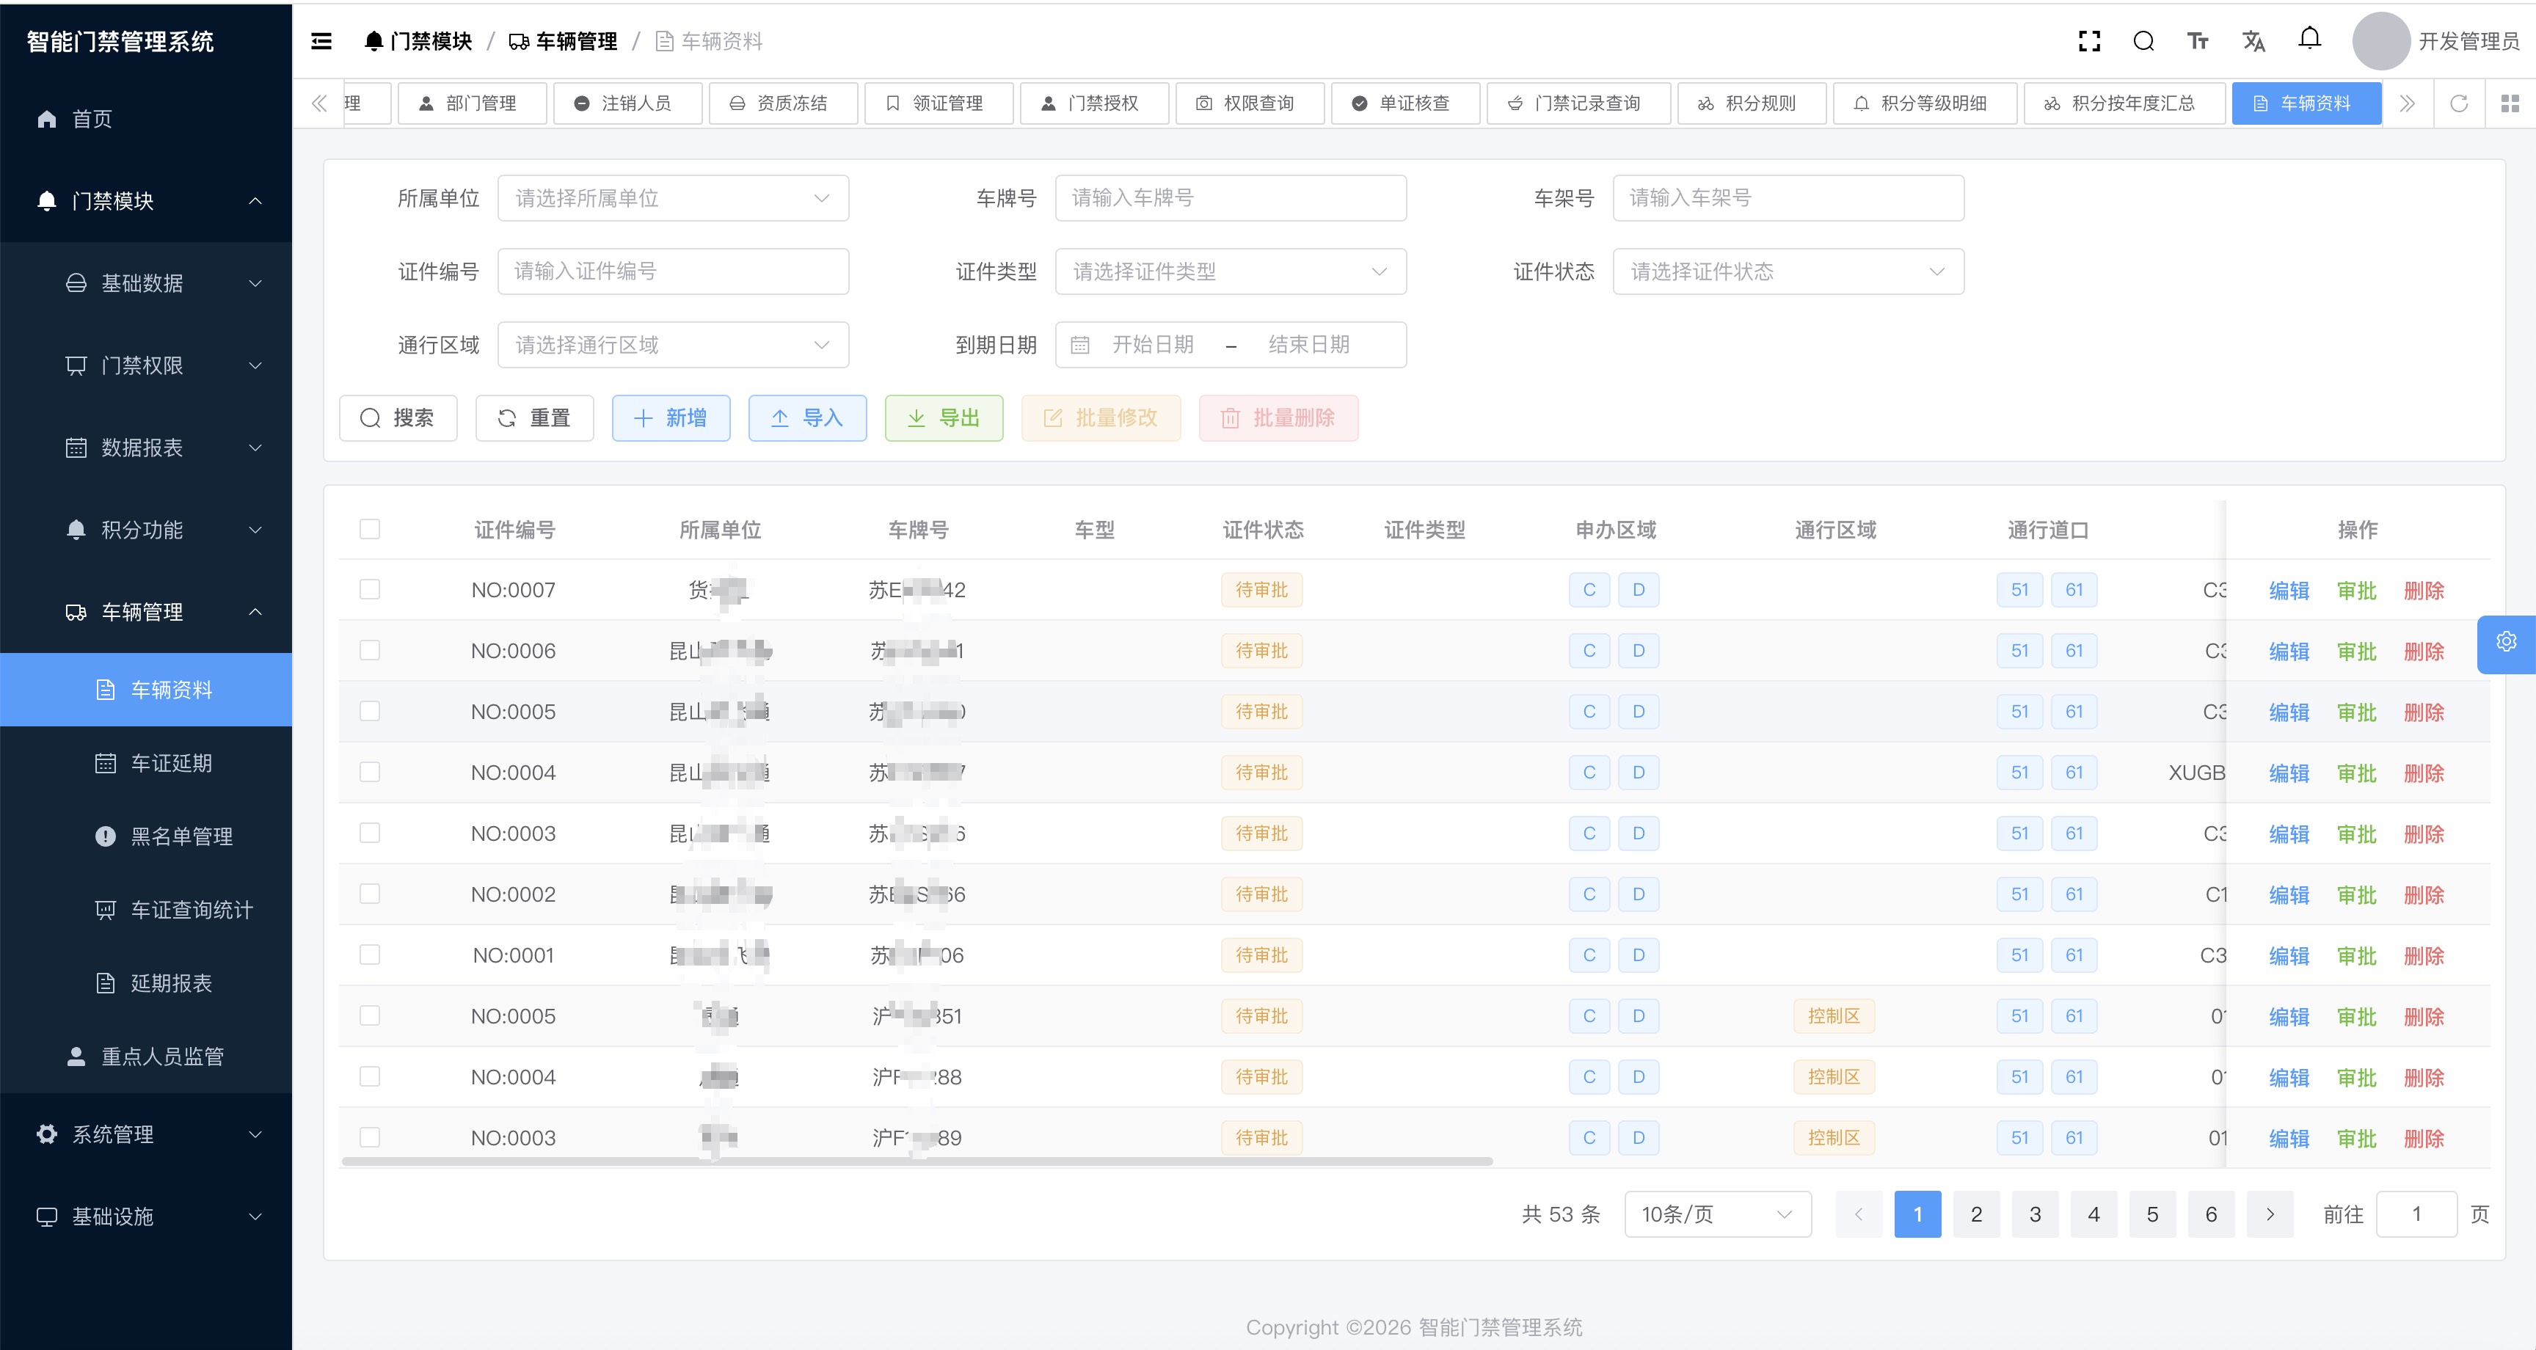2536x1350 pixels.
Task: Open 重点人员监管 in the sidebar
Action: point(146,1057)
